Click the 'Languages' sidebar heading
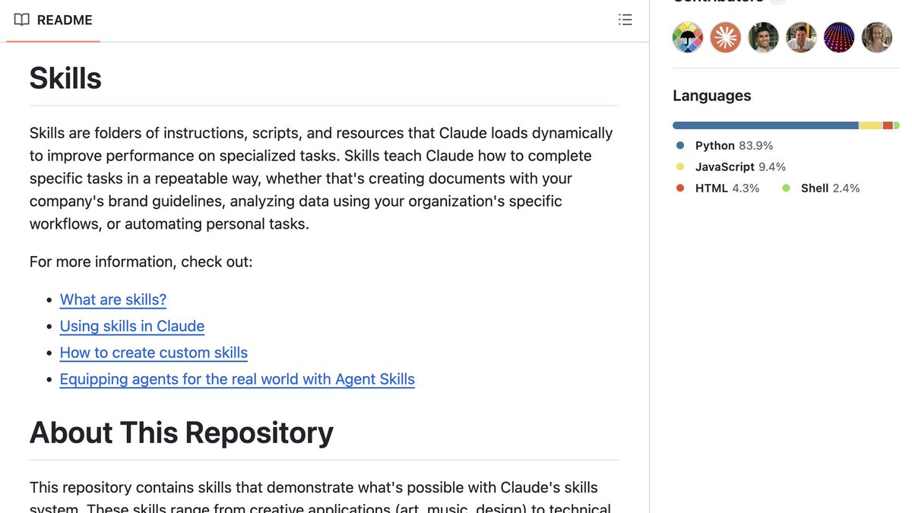Viewport: 912px width, 513px height. 712,96
